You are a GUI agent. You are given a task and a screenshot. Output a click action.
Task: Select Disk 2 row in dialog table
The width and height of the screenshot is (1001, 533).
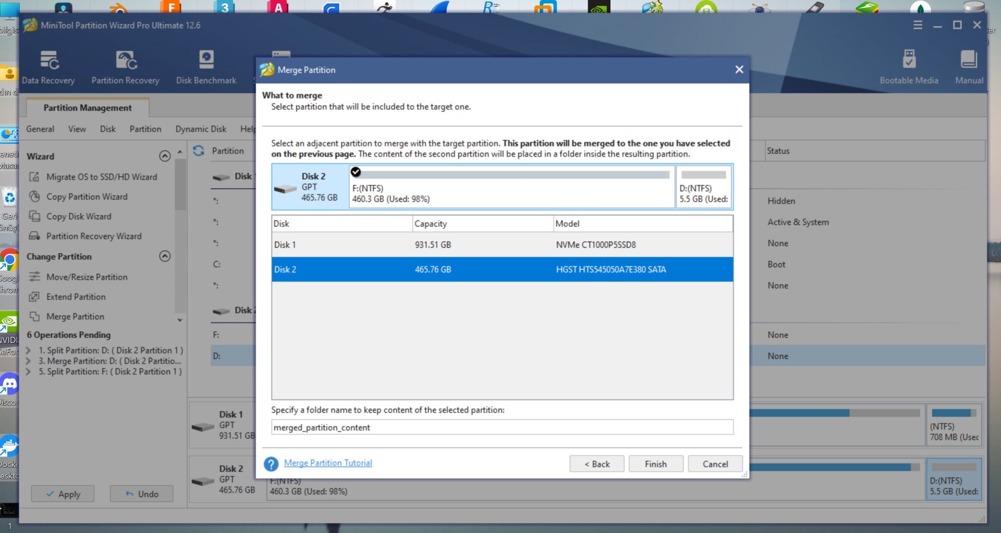coord(502,269)
